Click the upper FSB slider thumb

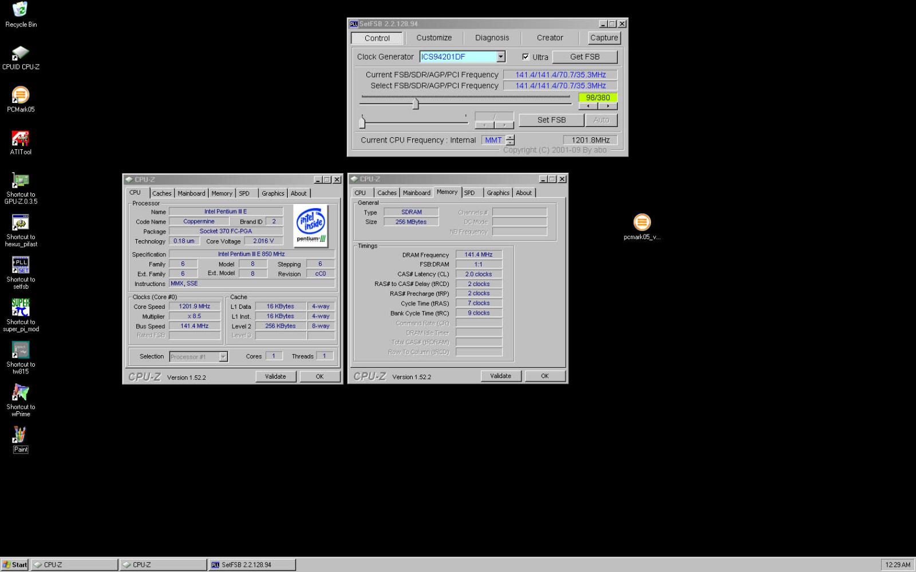tap(416, 104)
